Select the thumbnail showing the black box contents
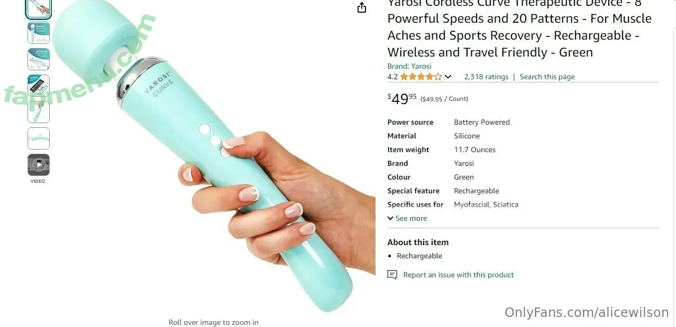 coord(39,86)
